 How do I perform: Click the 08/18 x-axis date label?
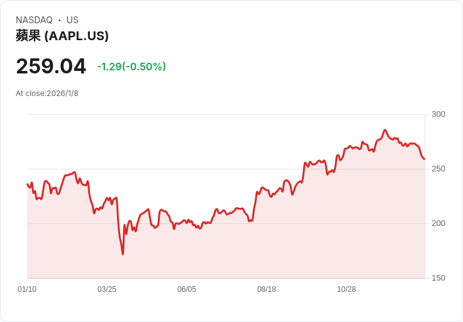(267, 289)
